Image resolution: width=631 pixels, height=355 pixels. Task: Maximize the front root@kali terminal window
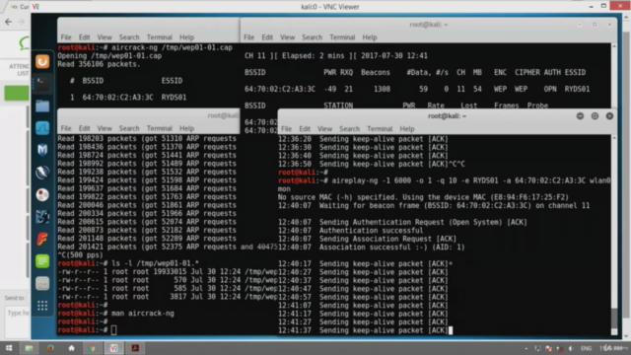click(x=595, y=116)
